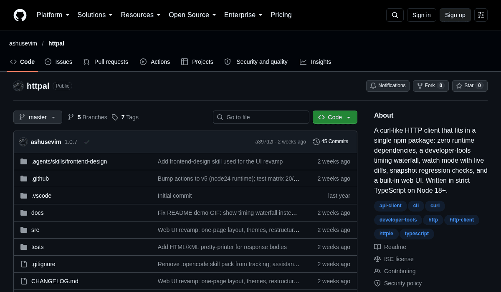Open the docs folder name link
Image resolution: width=501 pixels, height=292 pixels.
(38, 213)
